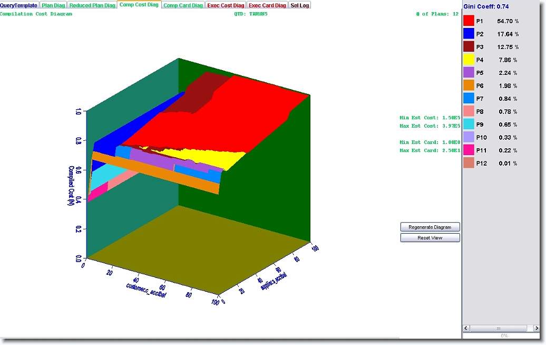Viewport: 546px width, 345px height.
Task: Click the cyan P9 legend swatch
Action: [x=469, y=124]
